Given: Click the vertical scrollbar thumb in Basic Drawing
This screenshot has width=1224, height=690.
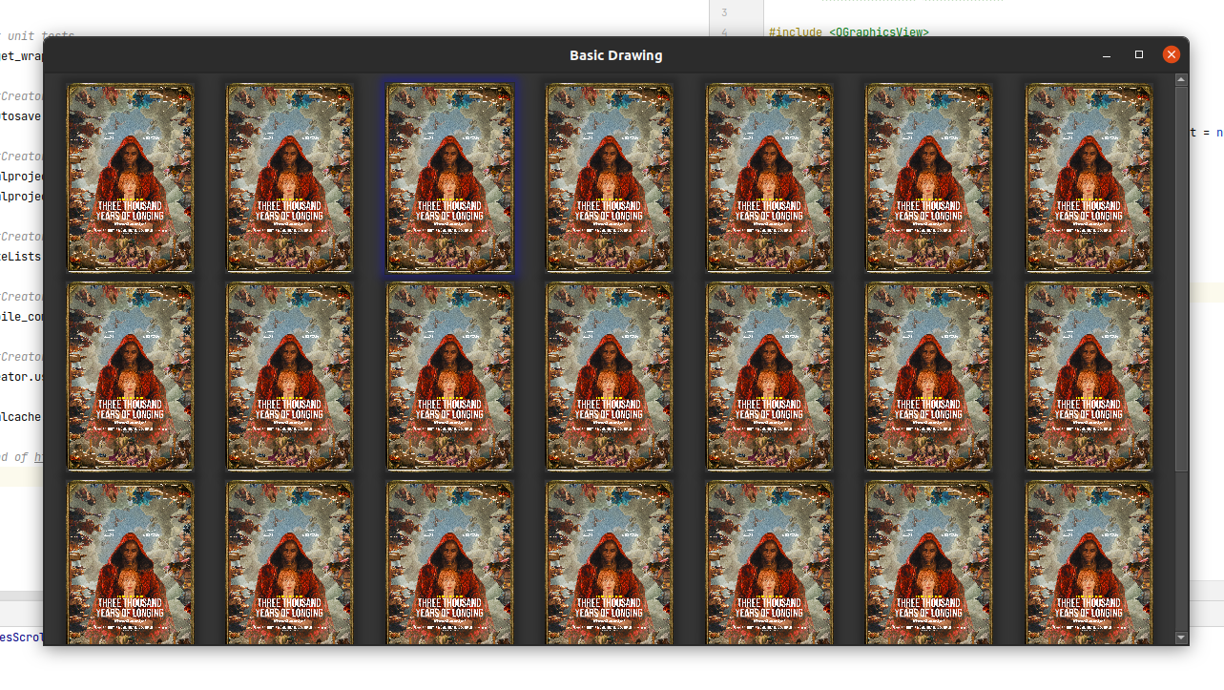Looking at the screenshot, I should pos(1181,278).
